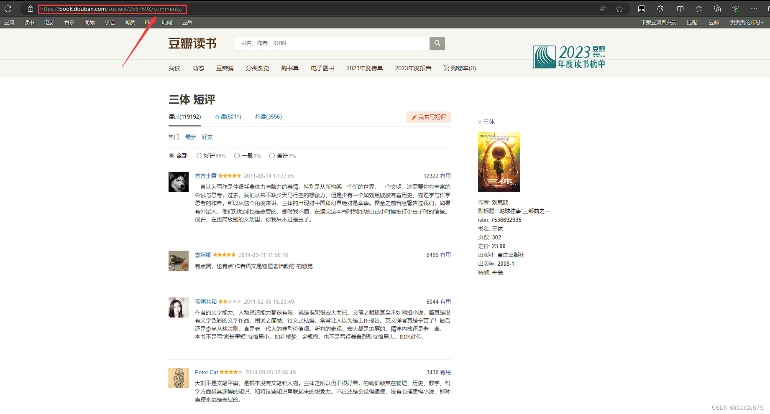Open 豆品 in the top Douban bar

point(187,23)
